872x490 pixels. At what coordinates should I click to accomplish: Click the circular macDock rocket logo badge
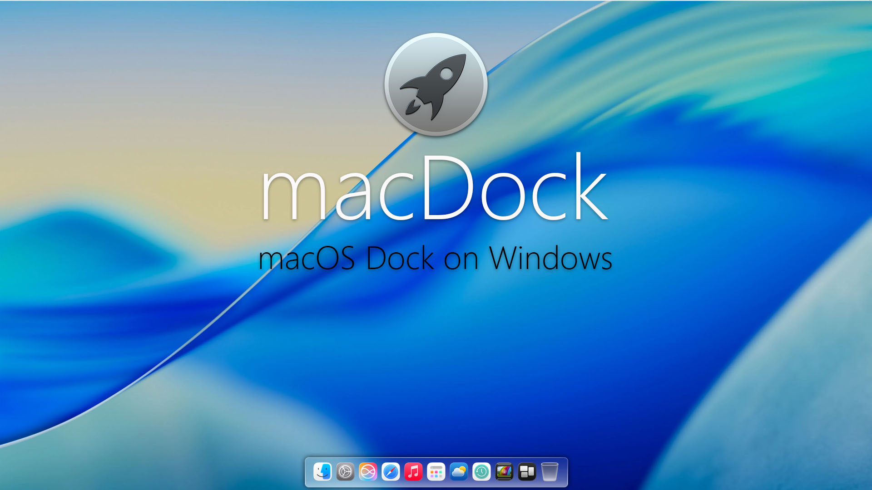[436, 84]
